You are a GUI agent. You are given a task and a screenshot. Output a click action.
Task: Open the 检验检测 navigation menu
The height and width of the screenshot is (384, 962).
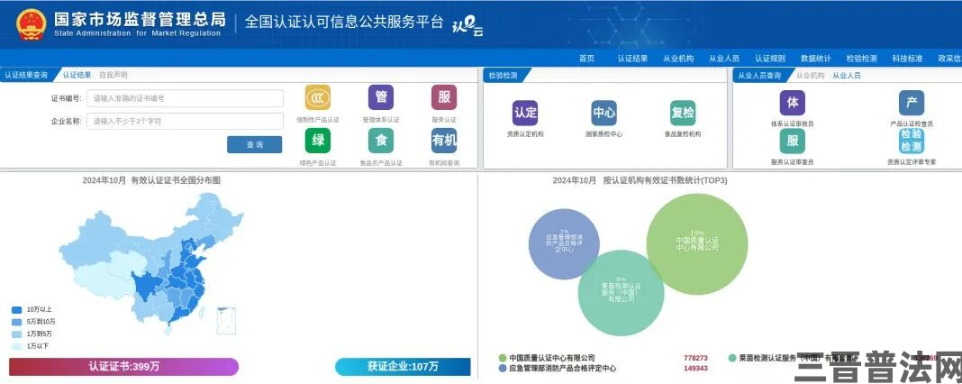861,59
